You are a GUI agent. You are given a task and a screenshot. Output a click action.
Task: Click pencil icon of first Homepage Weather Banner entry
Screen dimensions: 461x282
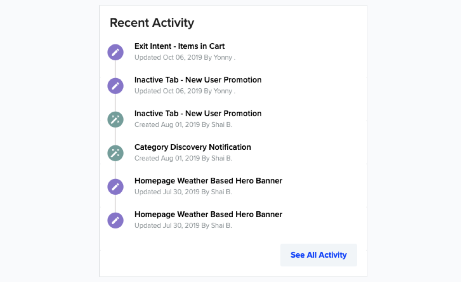(x=115, y=187)
